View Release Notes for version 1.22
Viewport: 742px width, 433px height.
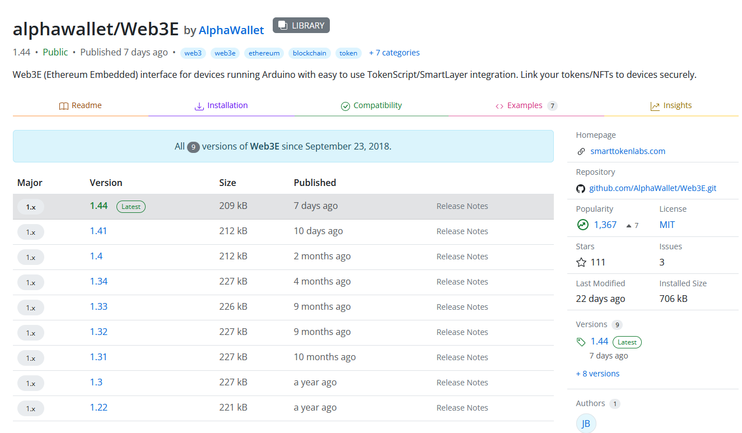(x=463, y=408)
